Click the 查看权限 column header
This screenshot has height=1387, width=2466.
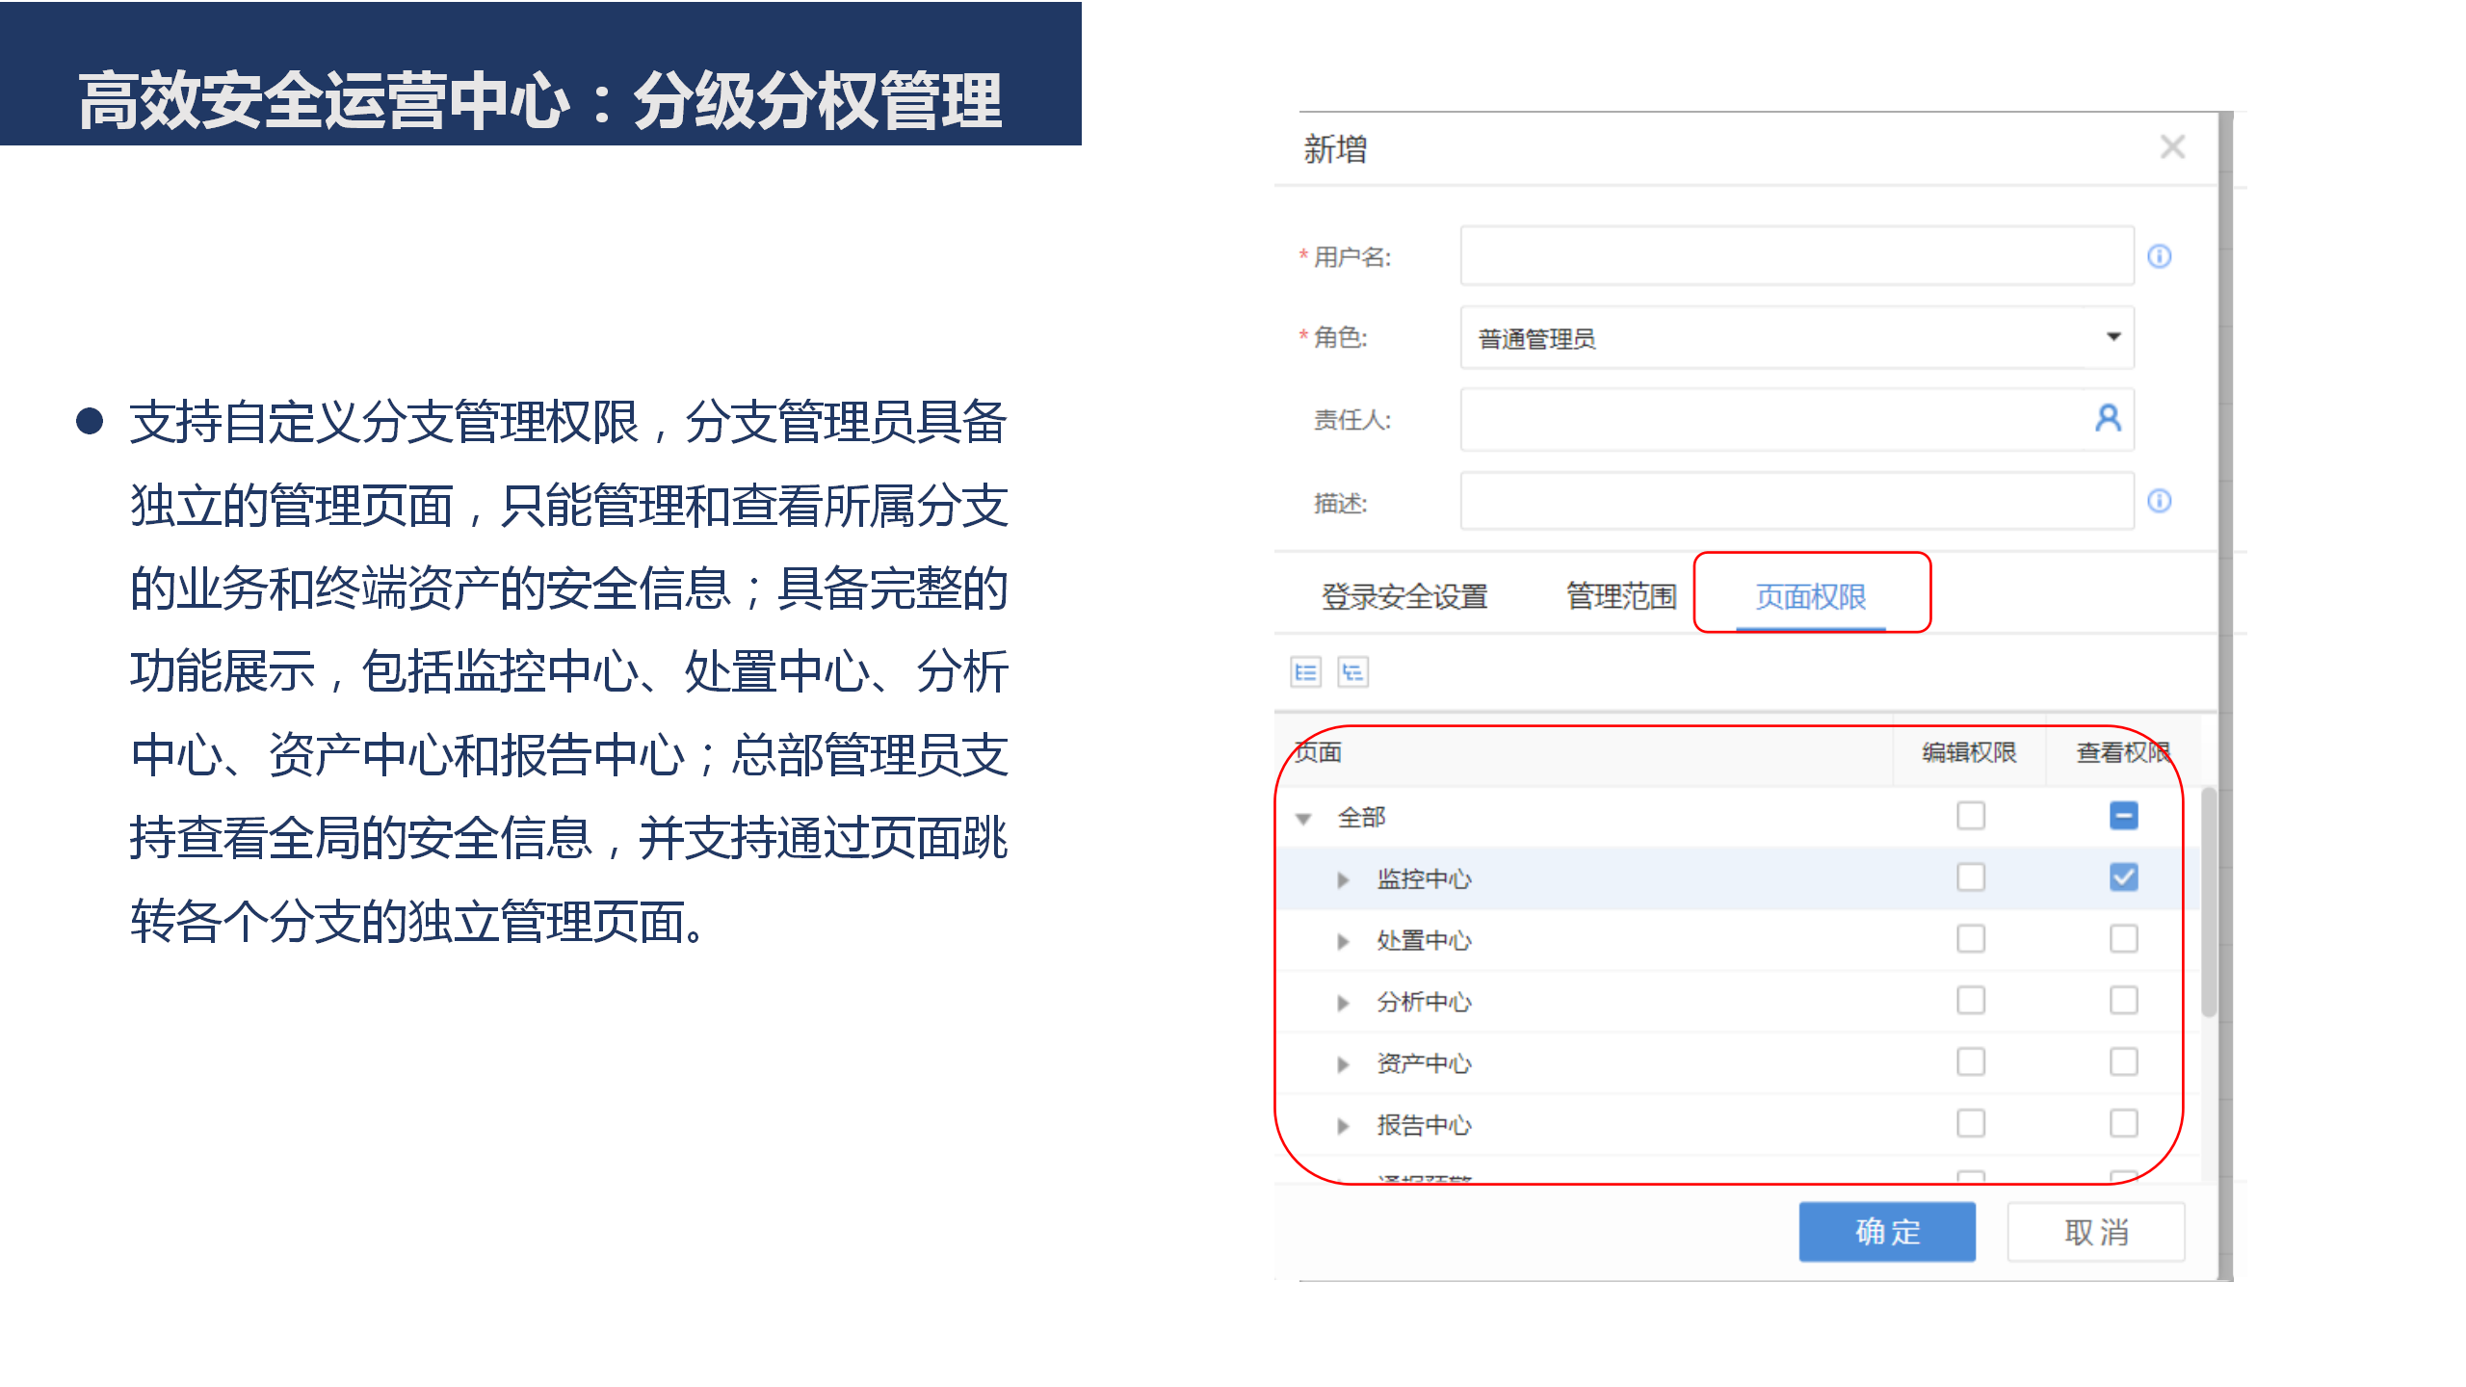[2122, 752]
